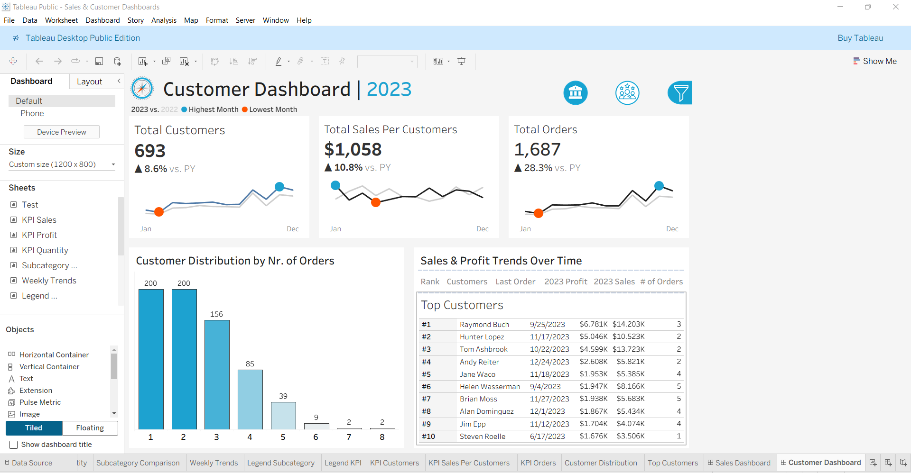The width and height of the screenshot is (911, 473).
Task: Click the new worksheet icon in bottom bar
Action: click(x=873, y=463)
